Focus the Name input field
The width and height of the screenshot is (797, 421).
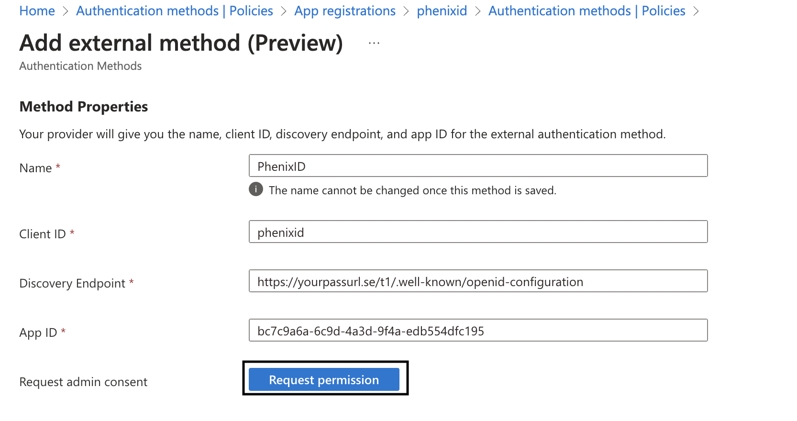[478, 166]
